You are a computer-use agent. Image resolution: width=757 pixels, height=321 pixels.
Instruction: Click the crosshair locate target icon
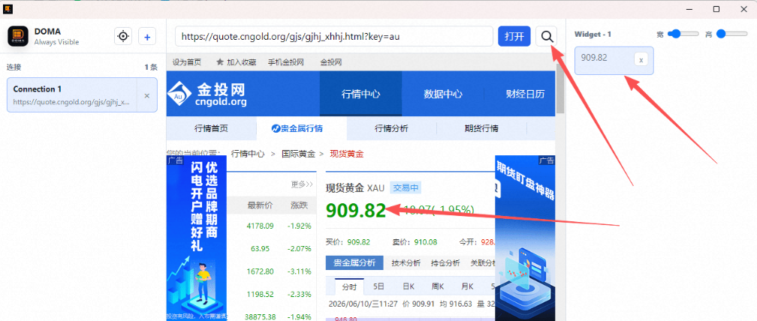(123, 36)
